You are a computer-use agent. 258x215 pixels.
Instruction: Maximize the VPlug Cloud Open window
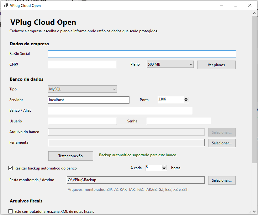pos(235,5)
